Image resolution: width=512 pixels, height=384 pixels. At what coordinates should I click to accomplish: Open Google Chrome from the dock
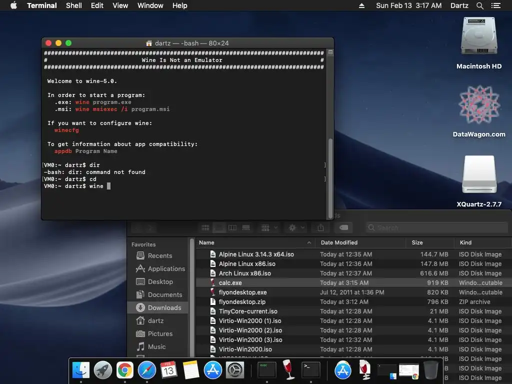(x=125, y=370)
